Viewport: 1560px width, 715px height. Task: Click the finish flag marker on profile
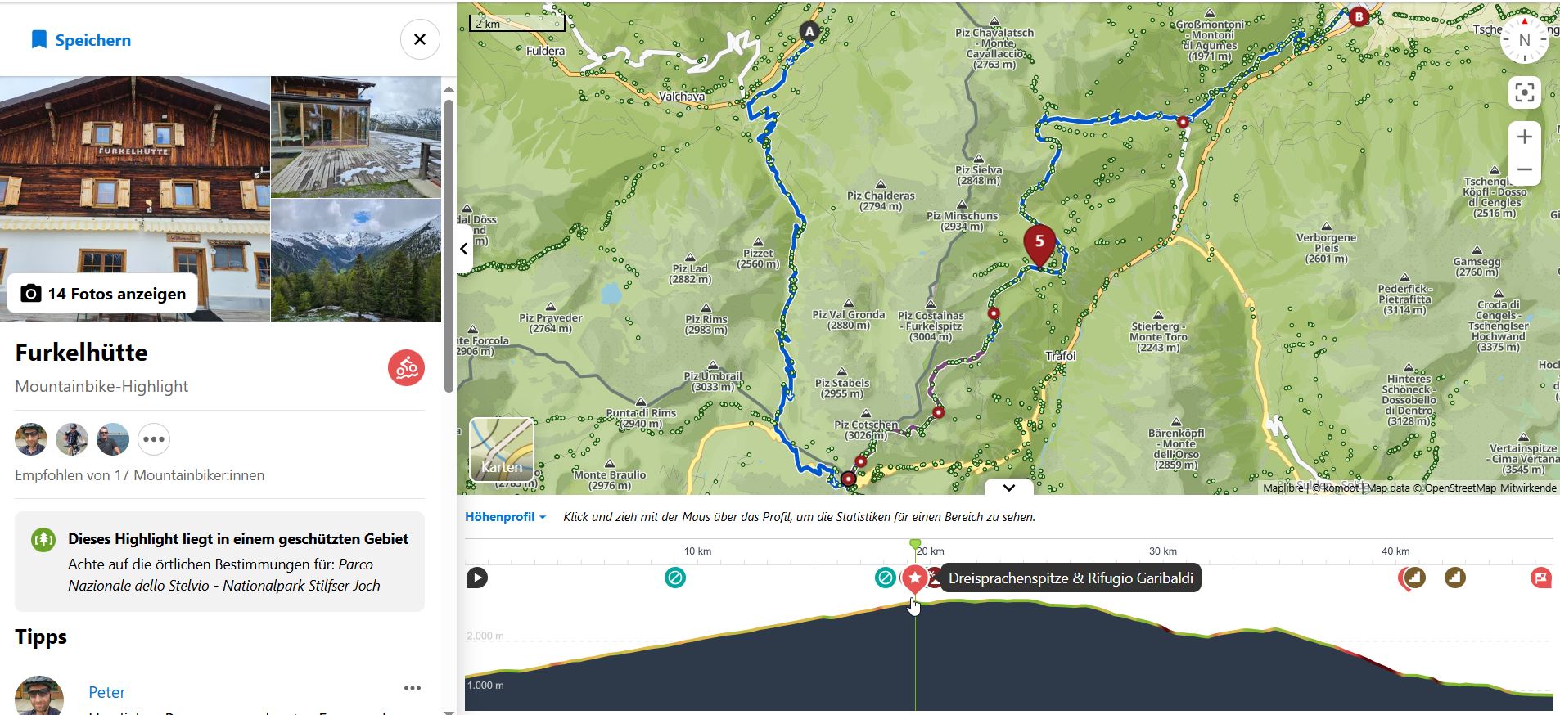click(x=1540, y=578)
